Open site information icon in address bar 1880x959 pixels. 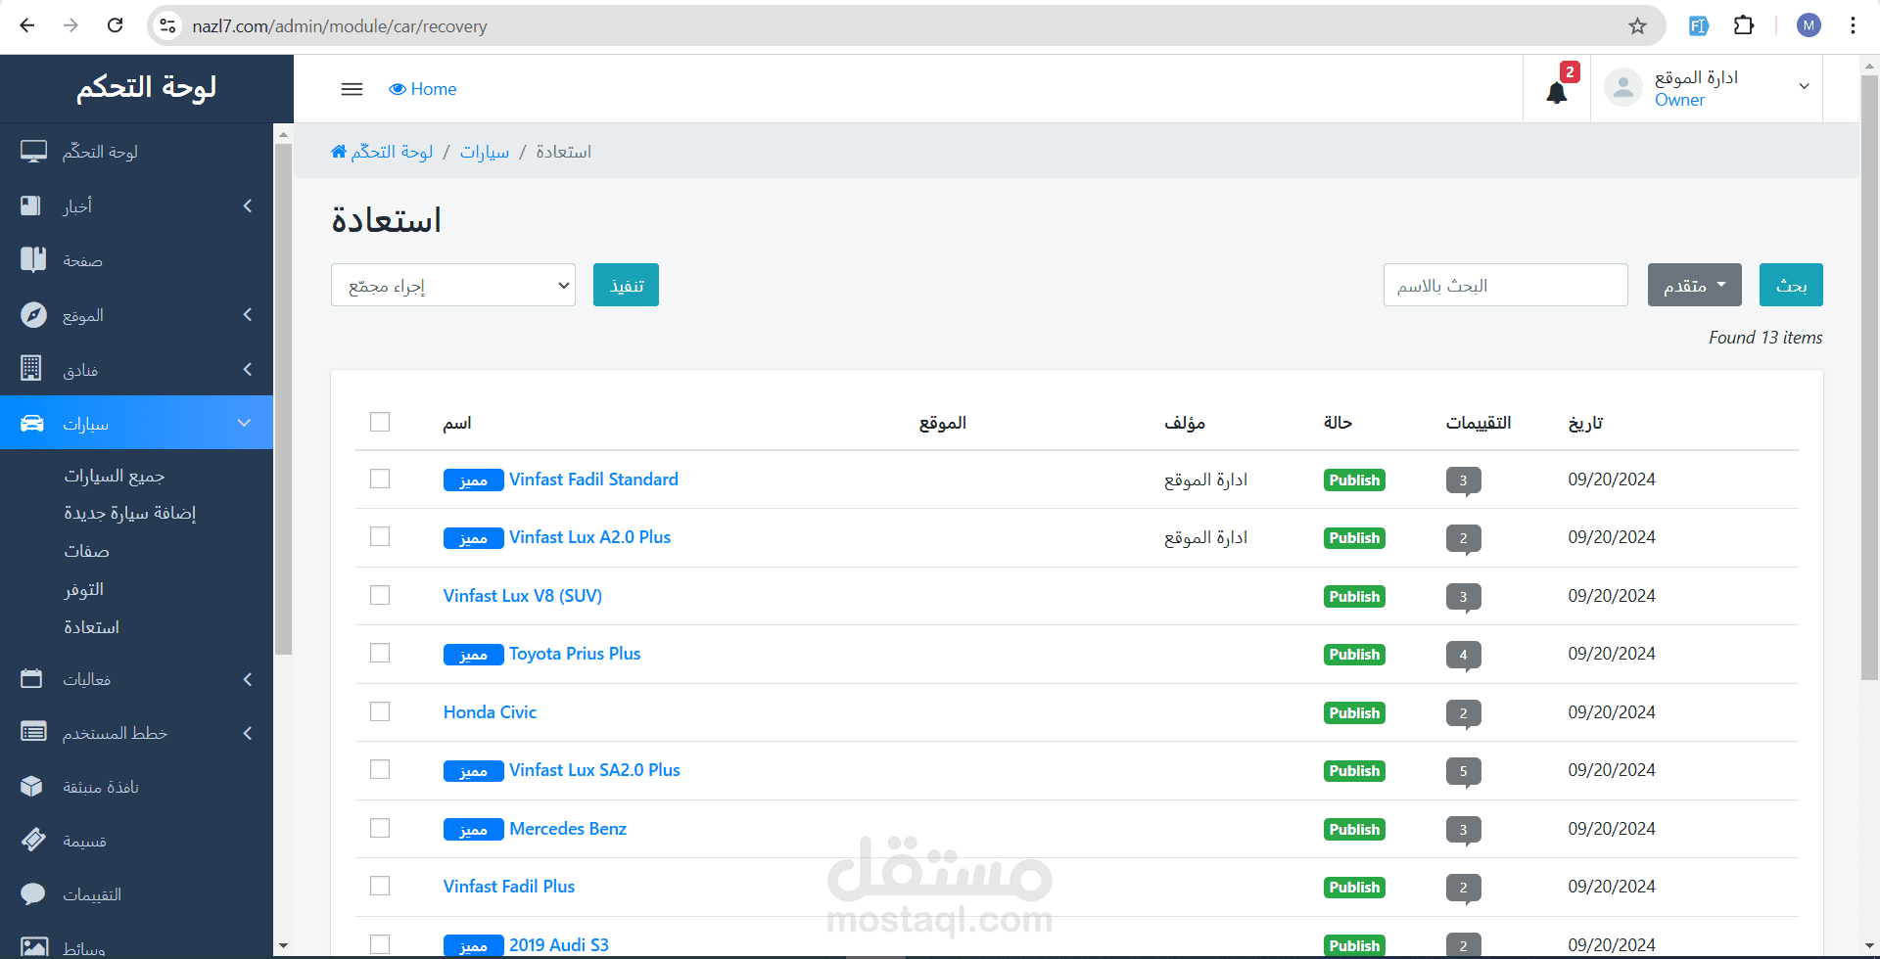pos(168,26)
